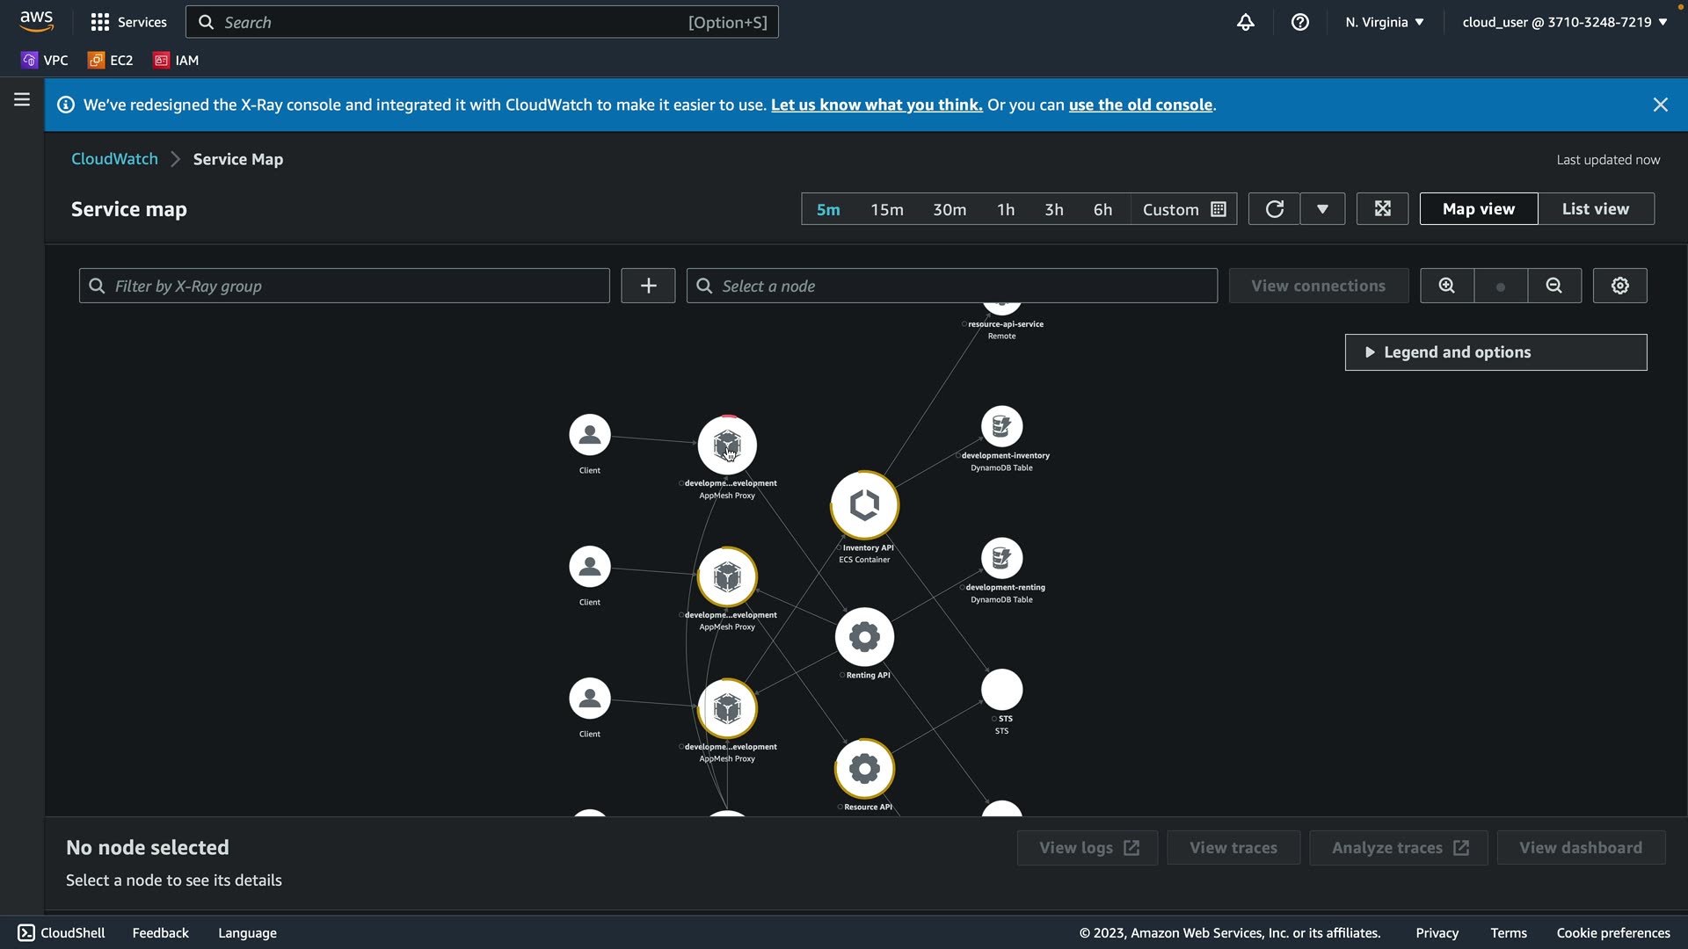Screen dimensions: 1688x949
Task: Open the Services menu
Action: tap(128, 22)
